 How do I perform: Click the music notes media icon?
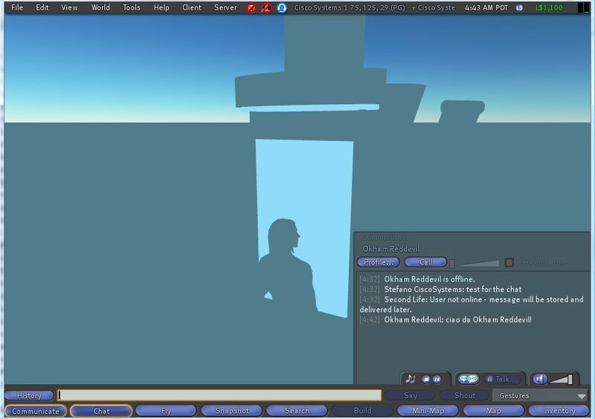410,379
